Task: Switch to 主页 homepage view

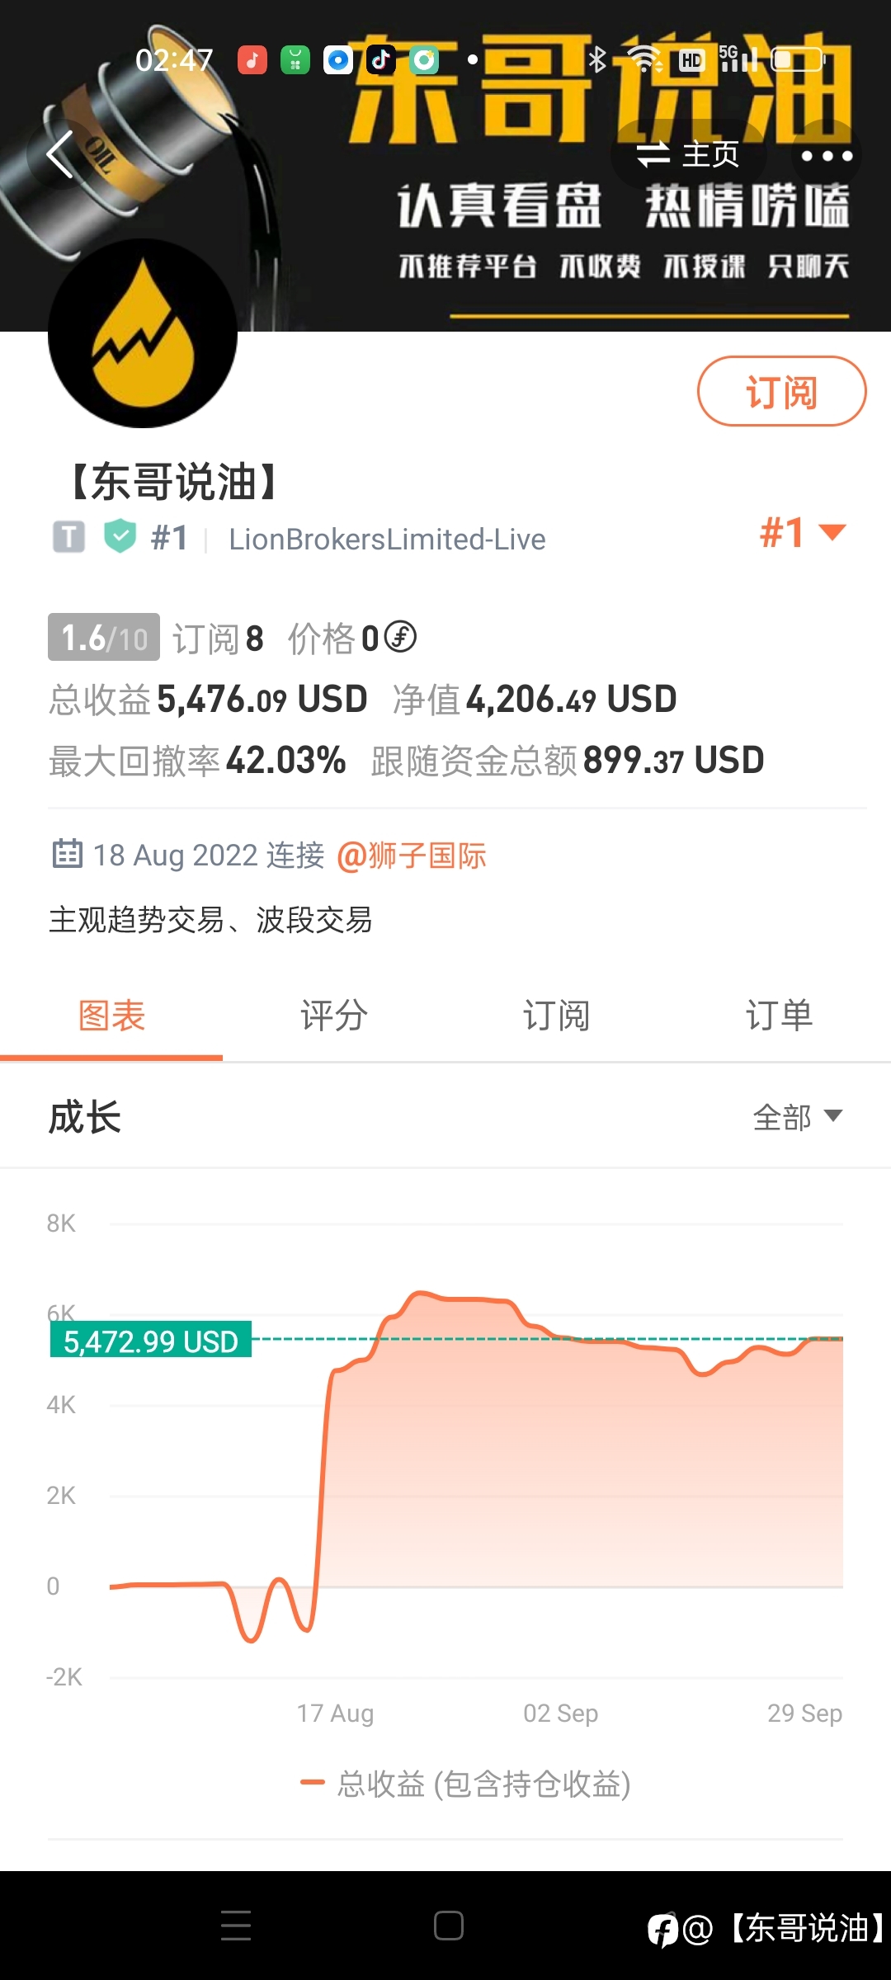Action: 688,153
